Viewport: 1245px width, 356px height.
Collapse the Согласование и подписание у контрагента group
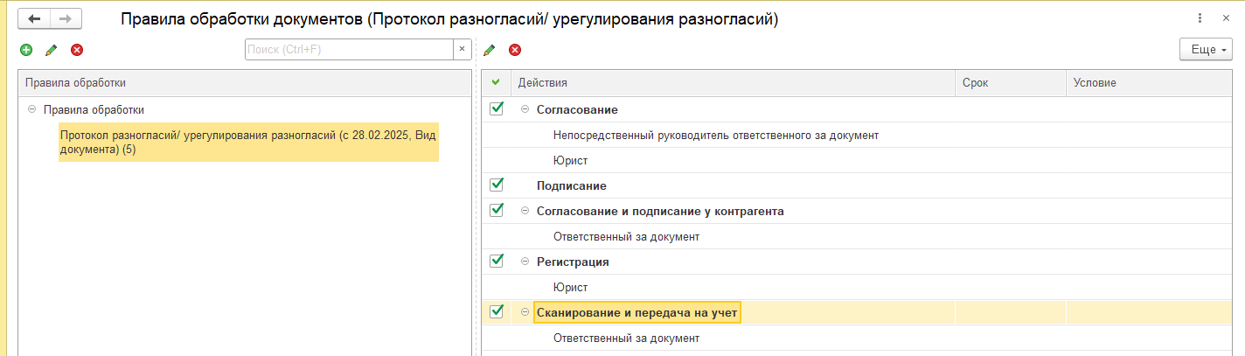525,211
